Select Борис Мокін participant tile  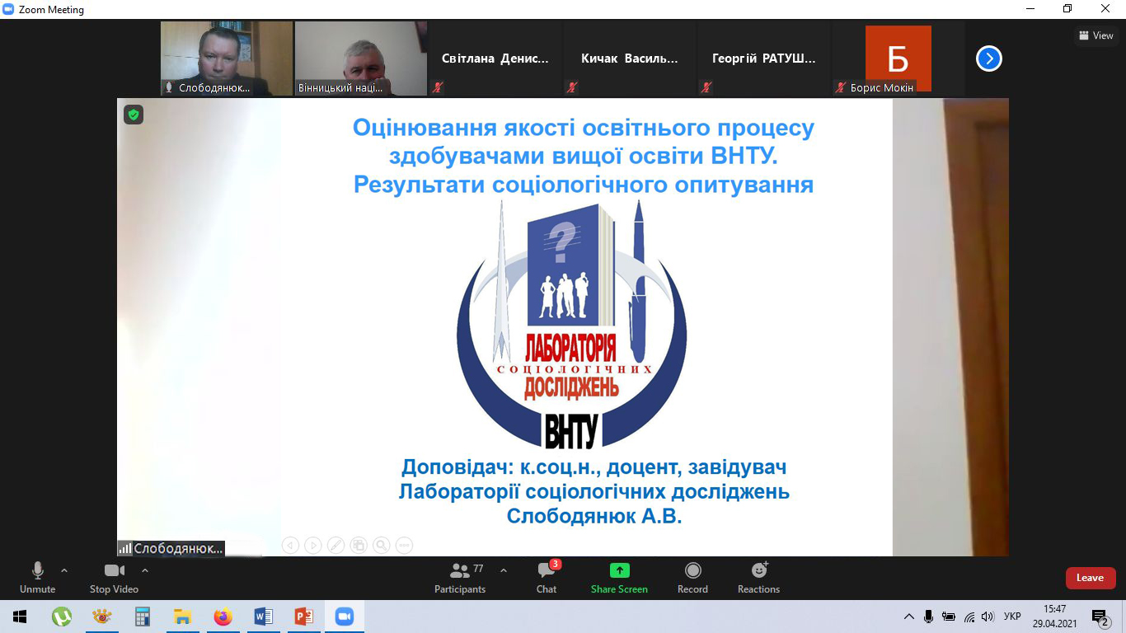click(898, 59)
